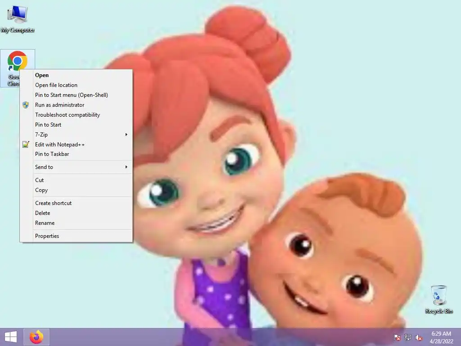Launch Firefox from the taskbar
The height and width of the screenshot is (346, 461).
point(36,337)
